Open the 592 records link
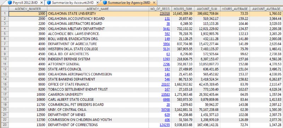 click(167, 34)
